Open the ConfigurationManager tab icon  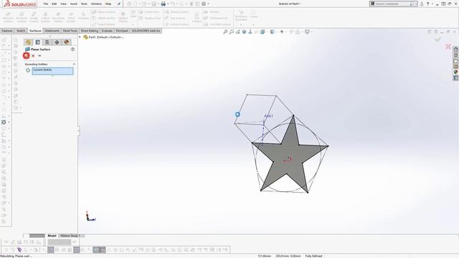(47, 42)
